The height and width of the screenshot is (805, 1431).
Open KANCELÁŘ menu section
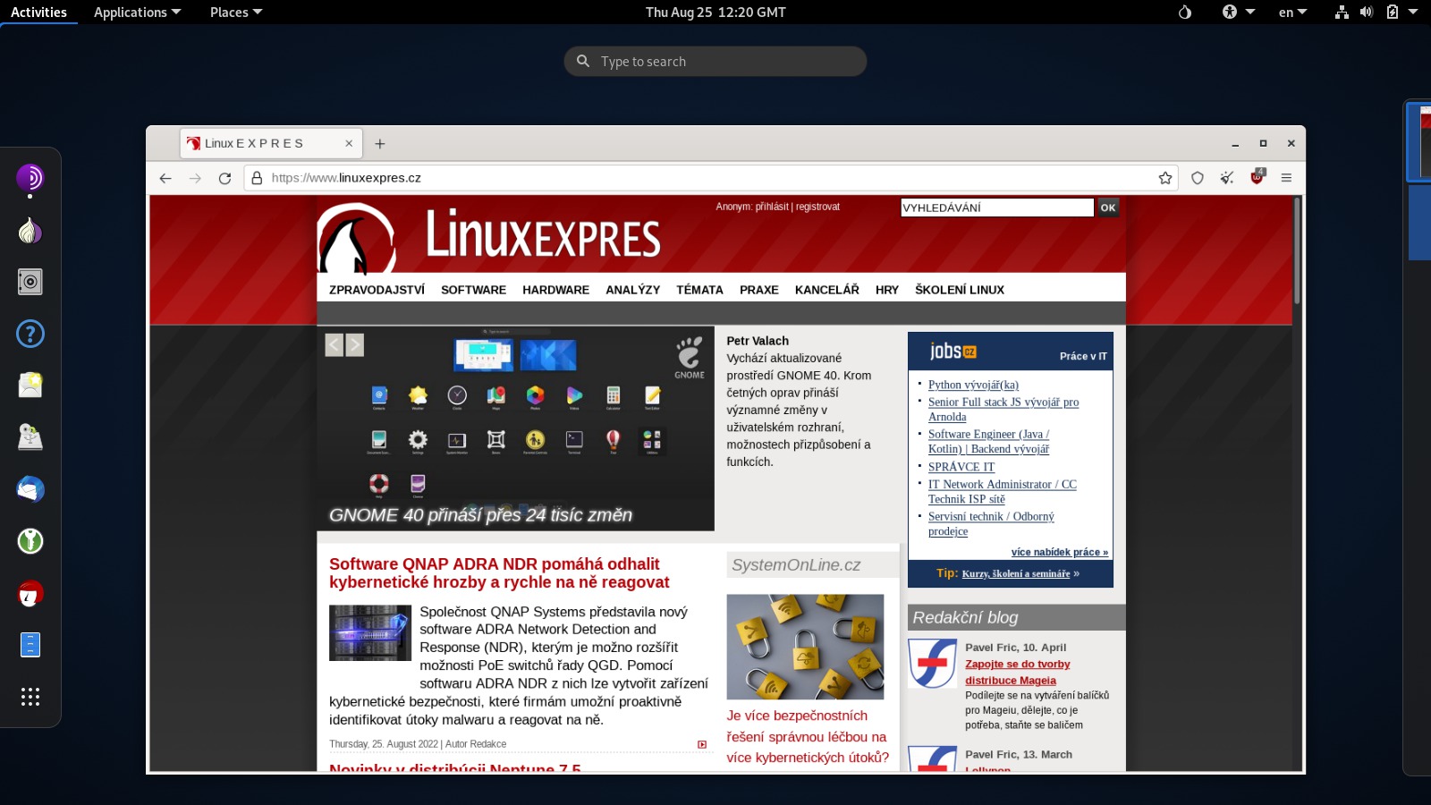(826, 290)
